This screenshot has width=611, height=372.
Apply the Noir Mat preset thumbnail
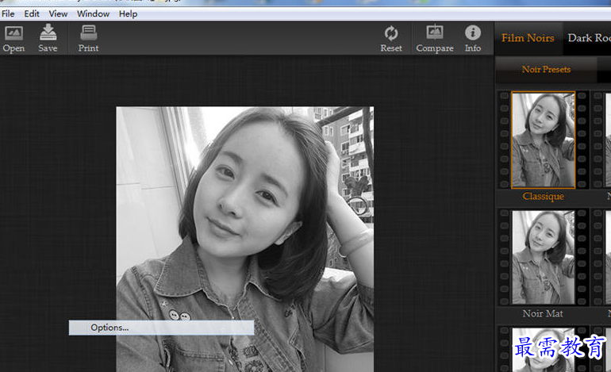tap(544, 258)
